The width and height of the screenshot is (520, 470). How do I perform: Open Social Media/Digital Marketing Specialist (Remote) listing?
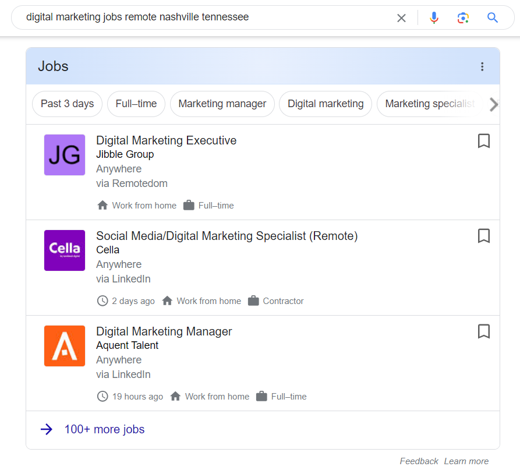(227, 236)
